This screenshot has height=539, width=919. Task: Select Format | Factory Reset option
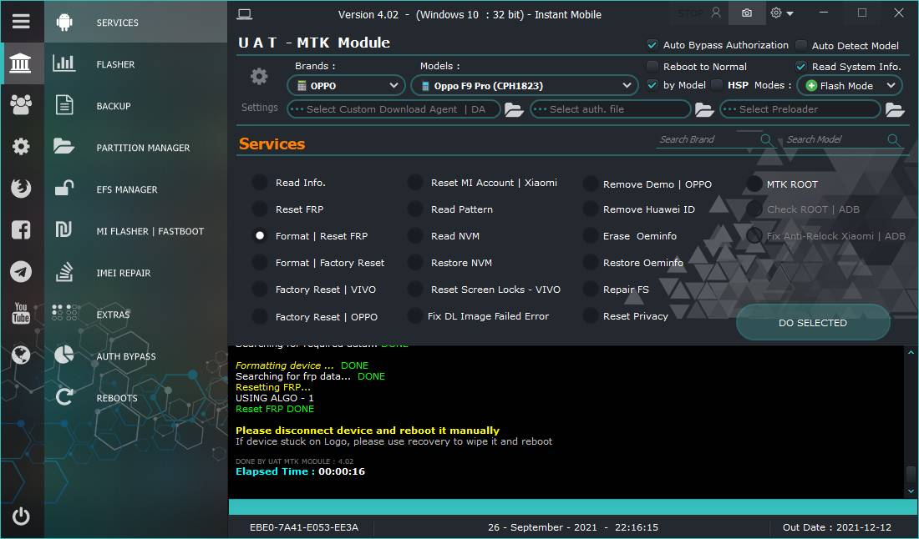pos(260,263)
